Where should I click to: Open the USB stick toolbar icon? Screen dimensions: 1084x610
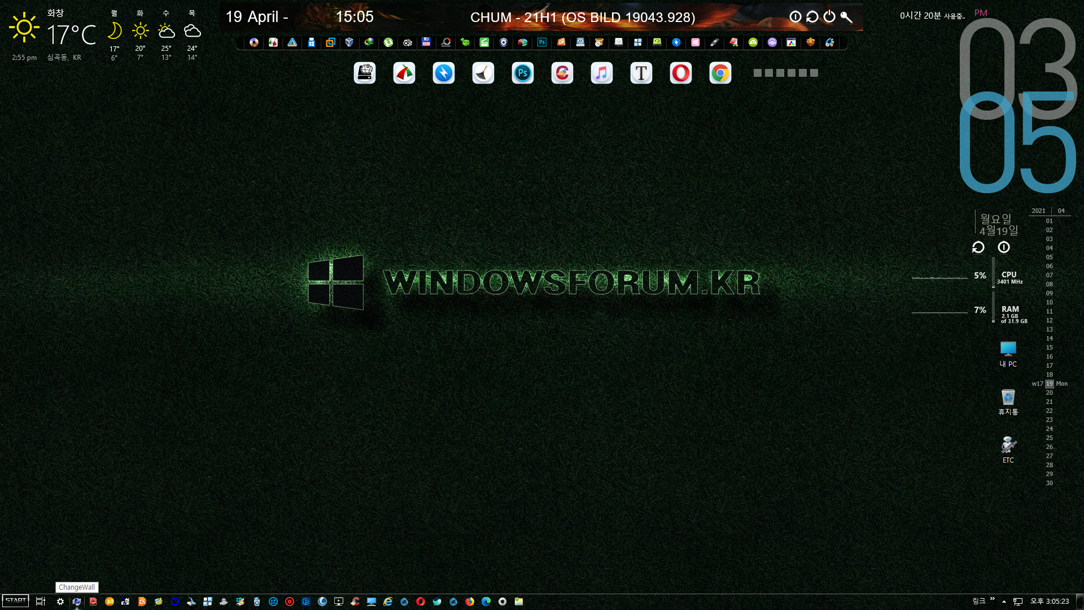tap(714, 42)
